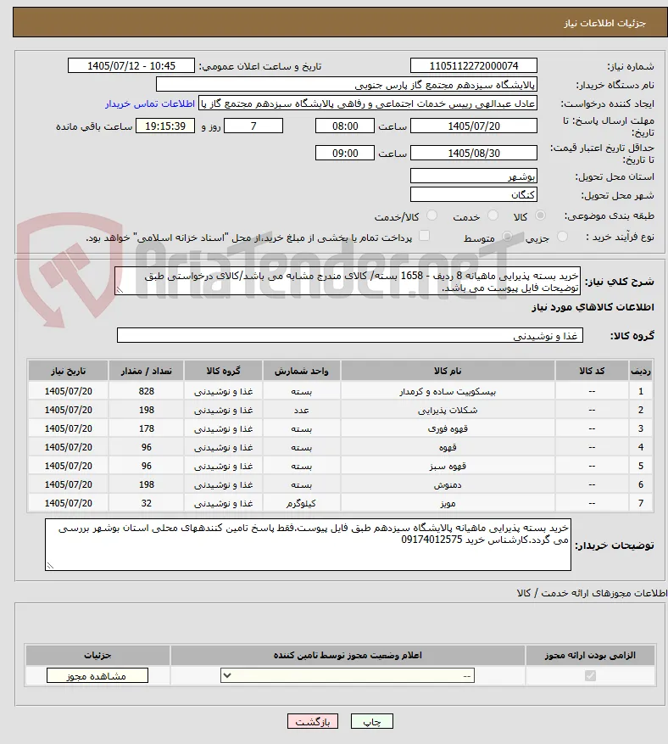
Task: Click quantity 32 in the مویز row
Action: click(147, 503)
